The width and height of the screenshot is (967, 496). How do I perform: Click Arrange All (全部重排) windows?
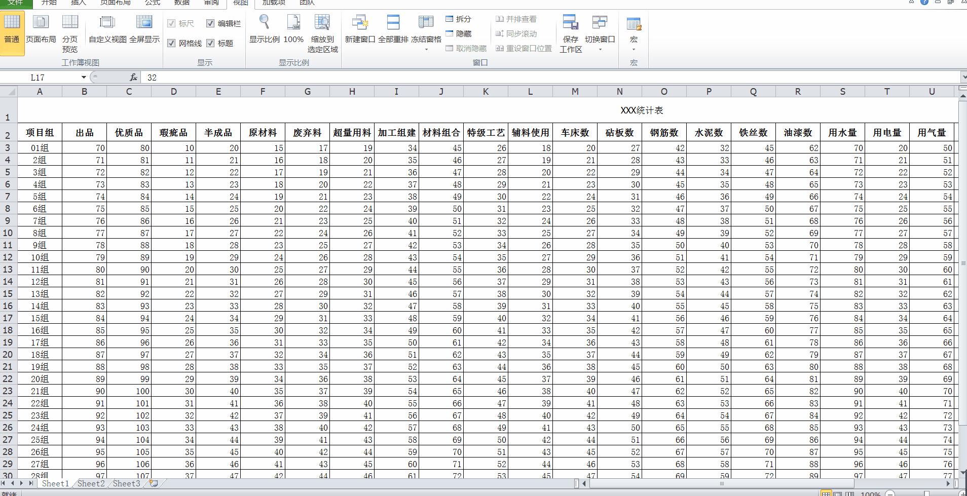coord(393,29)
